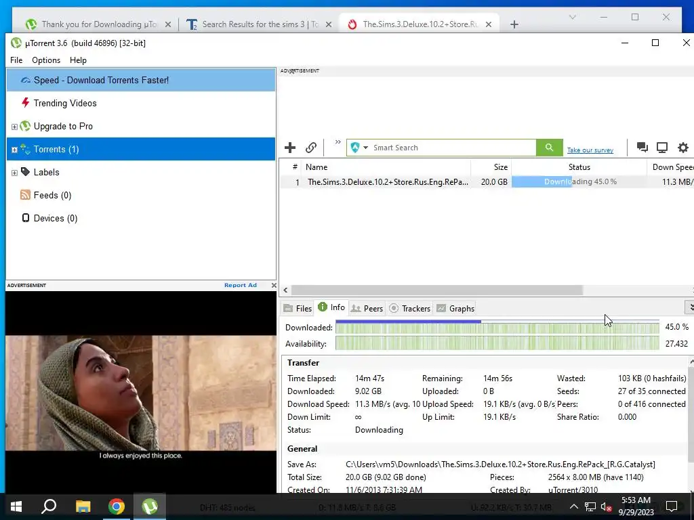Click the µTorrent taskbar icon

[150, 506]
